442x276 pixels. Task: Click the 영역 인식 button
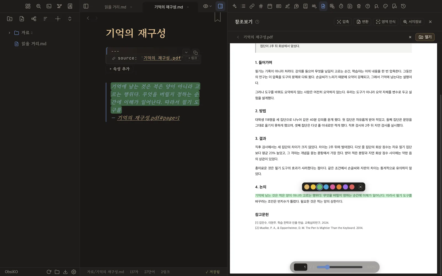tap(386, 22)
